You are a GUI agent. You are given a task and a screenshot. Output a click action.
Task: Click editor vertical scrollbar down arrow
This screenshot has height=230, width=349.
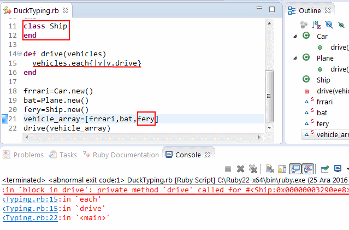(269, 128)
